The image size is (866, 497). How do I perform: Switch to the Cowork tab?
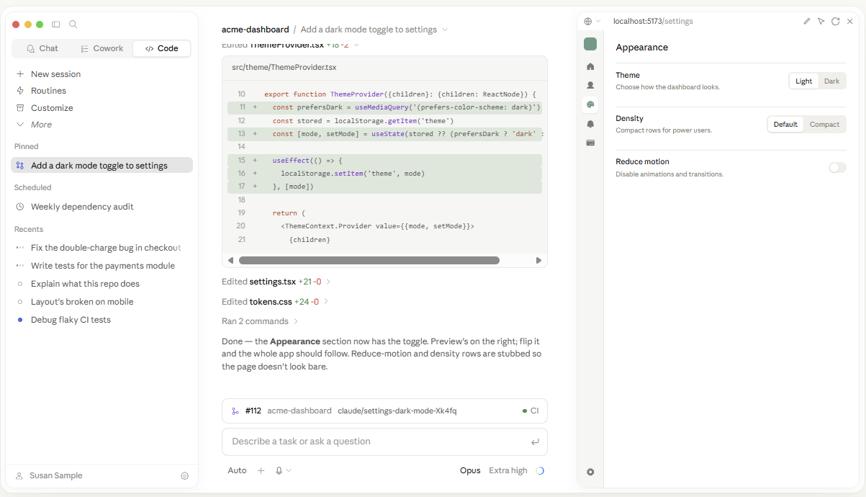(x=101, y=48)
